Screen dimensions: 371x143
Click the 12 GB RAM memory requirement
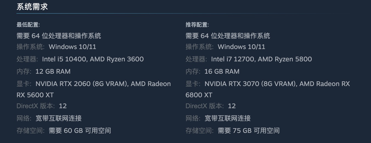coord(53,71)
